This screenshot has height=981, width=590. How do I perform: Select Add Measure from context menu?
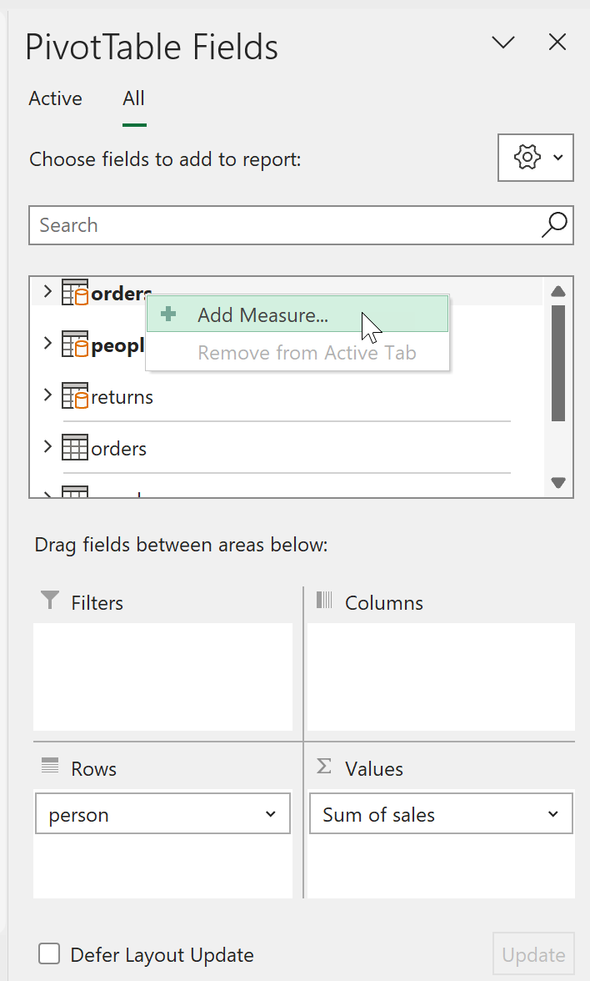pyautogui.click(x=262, y=315)
